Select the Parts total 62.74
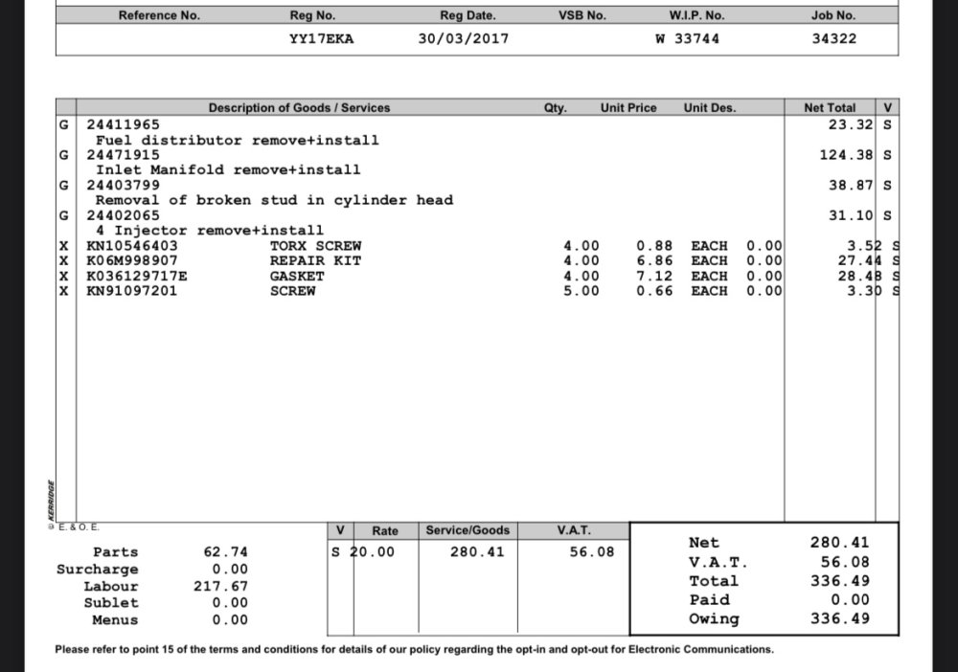Image resolution: width=958 pixels, height=672 pixels. click(225, 552)
